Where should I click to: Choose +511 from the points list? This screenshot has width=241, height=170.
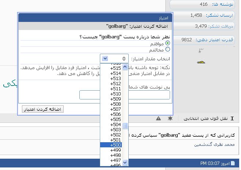tap(111, 89)
